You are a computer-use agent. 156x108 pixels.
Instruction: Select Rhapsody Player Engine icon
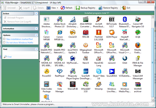pyautogui.click(x=73, y=71)
